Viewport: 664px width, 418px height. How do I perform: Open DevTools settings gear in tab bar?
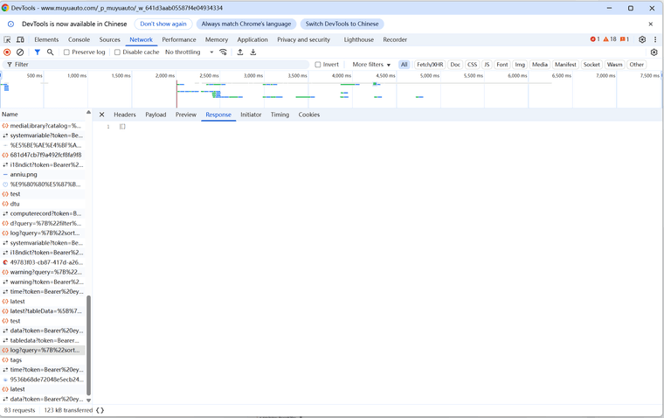coord(642,39)
